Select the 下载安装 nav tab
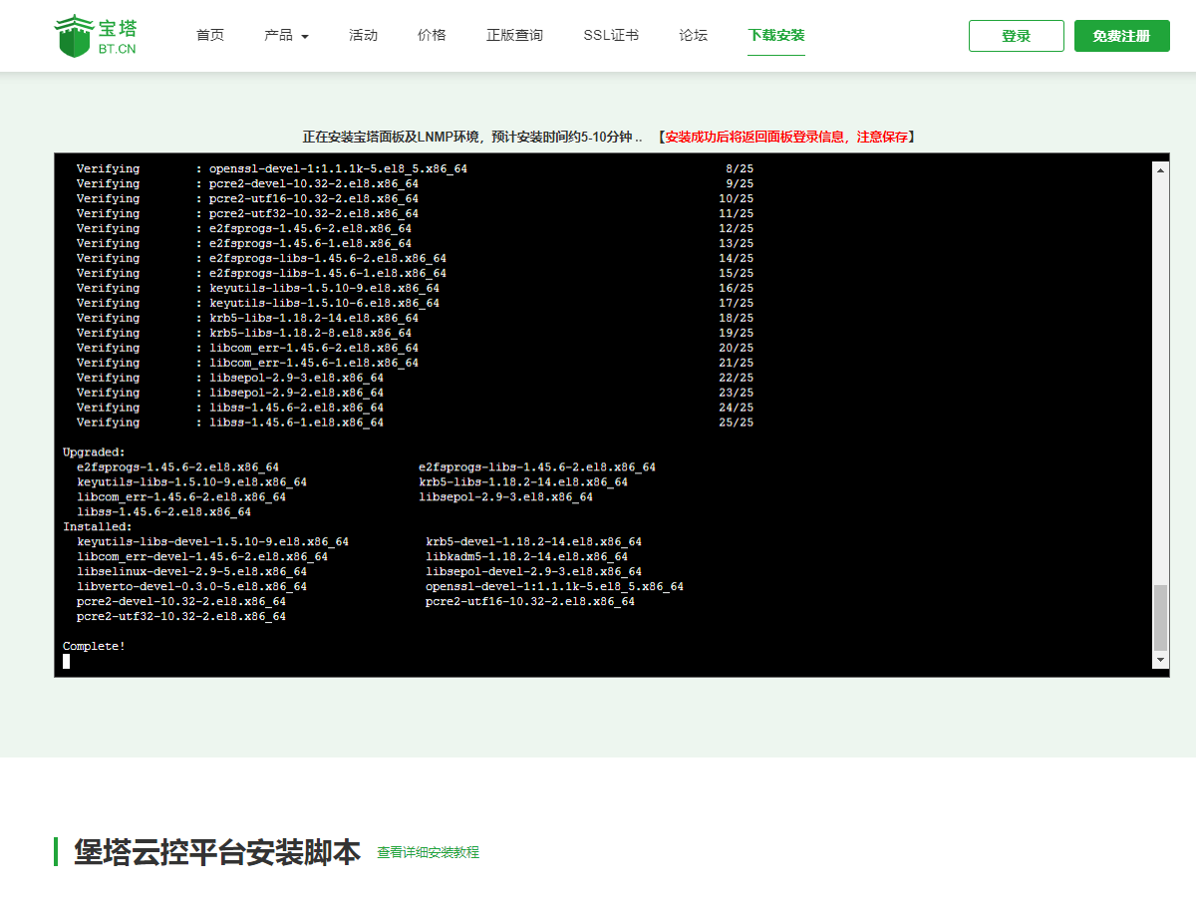1196x901 pixels. (776, 35)
